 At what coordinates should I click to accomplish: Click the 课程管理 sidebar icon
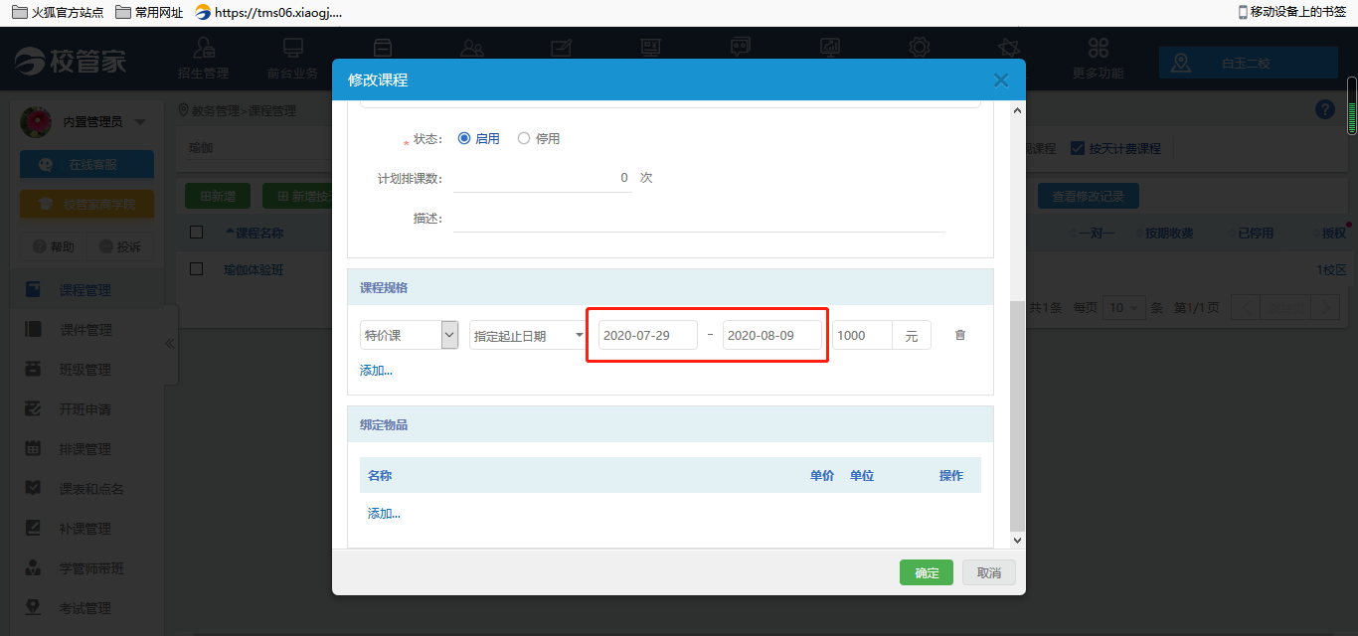point(33,290)
